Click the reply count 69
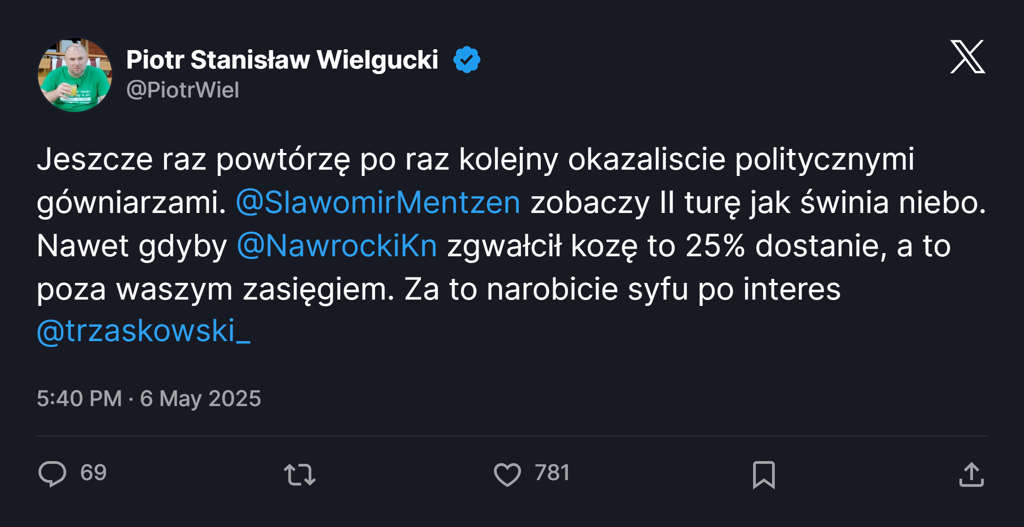The image size is (1024, 527). (x=93, y=473)
